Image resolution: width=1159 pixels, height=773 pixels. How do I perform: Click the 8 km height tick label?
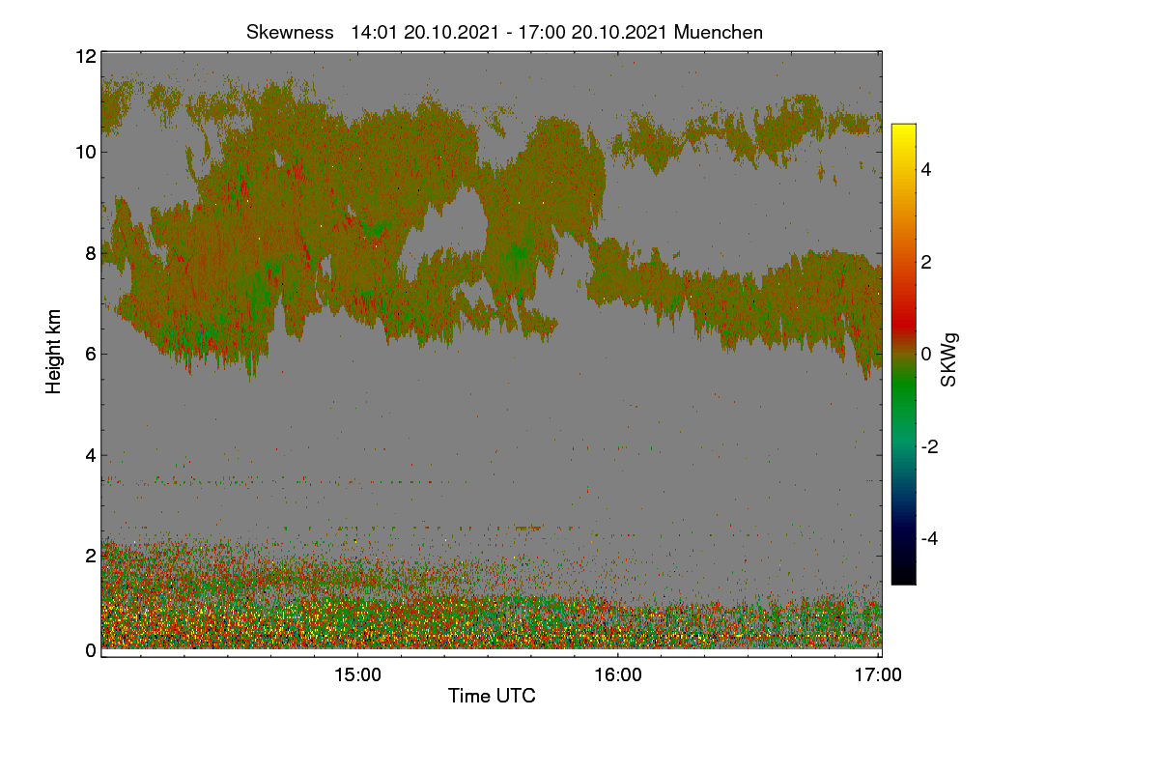[90, 253]
